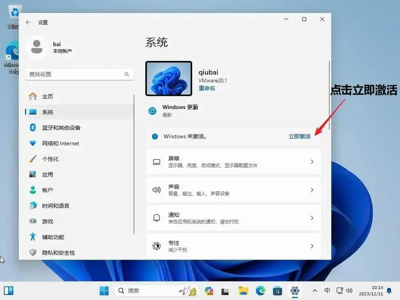This screenshot has height=300, width=400.
Task: Expand the 声音 sound settings row
Action: [x=233, y=189]
